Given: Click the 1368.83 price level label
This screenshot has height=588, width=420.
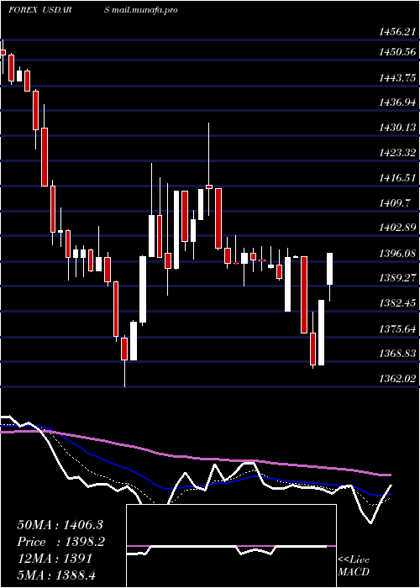Looking at the screenshot, I should (x=397, y=354).
